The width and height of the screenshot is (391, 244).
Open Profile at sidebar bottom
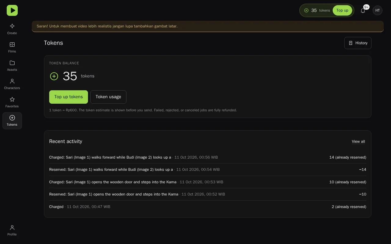[x=12, y=230]
